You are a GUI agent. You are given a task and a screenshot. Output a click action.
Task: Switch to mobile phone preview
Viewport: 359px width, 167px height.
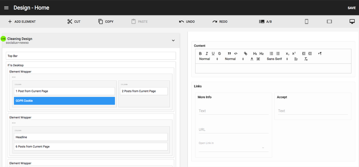pyautogui.click(x=306, y=22)
